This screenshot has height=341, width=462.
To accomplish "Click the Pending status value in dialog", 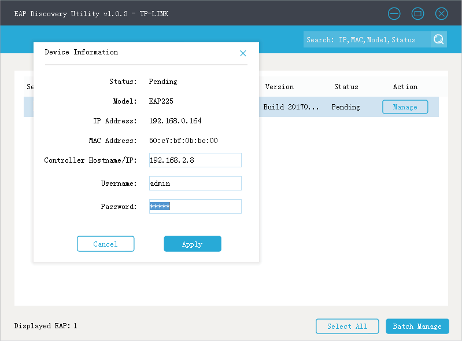I will [163, 82].
